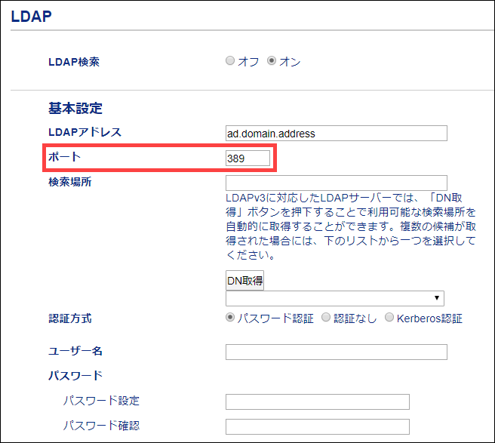Click the 基本設定 section heading
Image resolution: width=495 pixels, height=443 pixels.
click(75, 109)
